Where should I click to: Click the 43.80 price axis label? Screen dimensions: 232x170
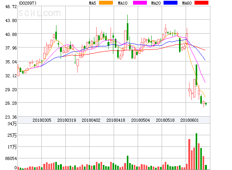pyautogui.click(x=11, y=20)
